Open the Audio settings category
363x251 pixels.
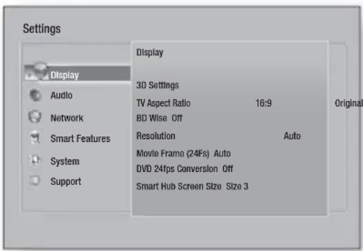point(61,95)
